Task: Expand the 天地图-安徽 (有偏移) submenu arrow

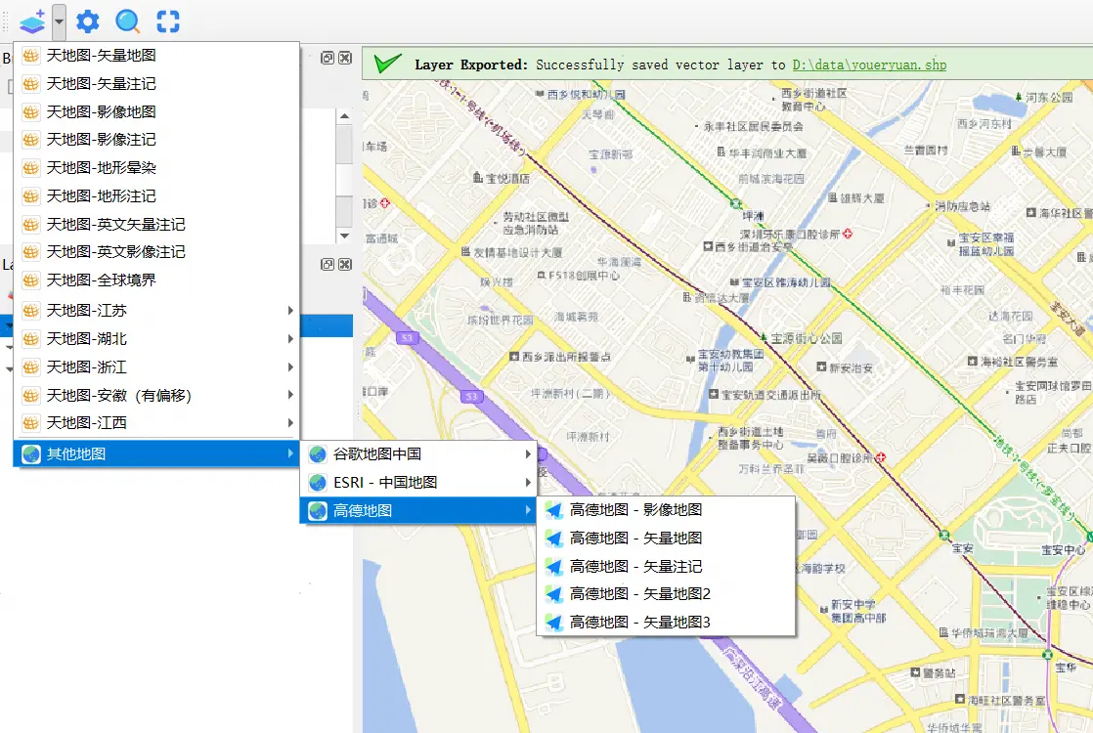Action: (x=290, y=395)
